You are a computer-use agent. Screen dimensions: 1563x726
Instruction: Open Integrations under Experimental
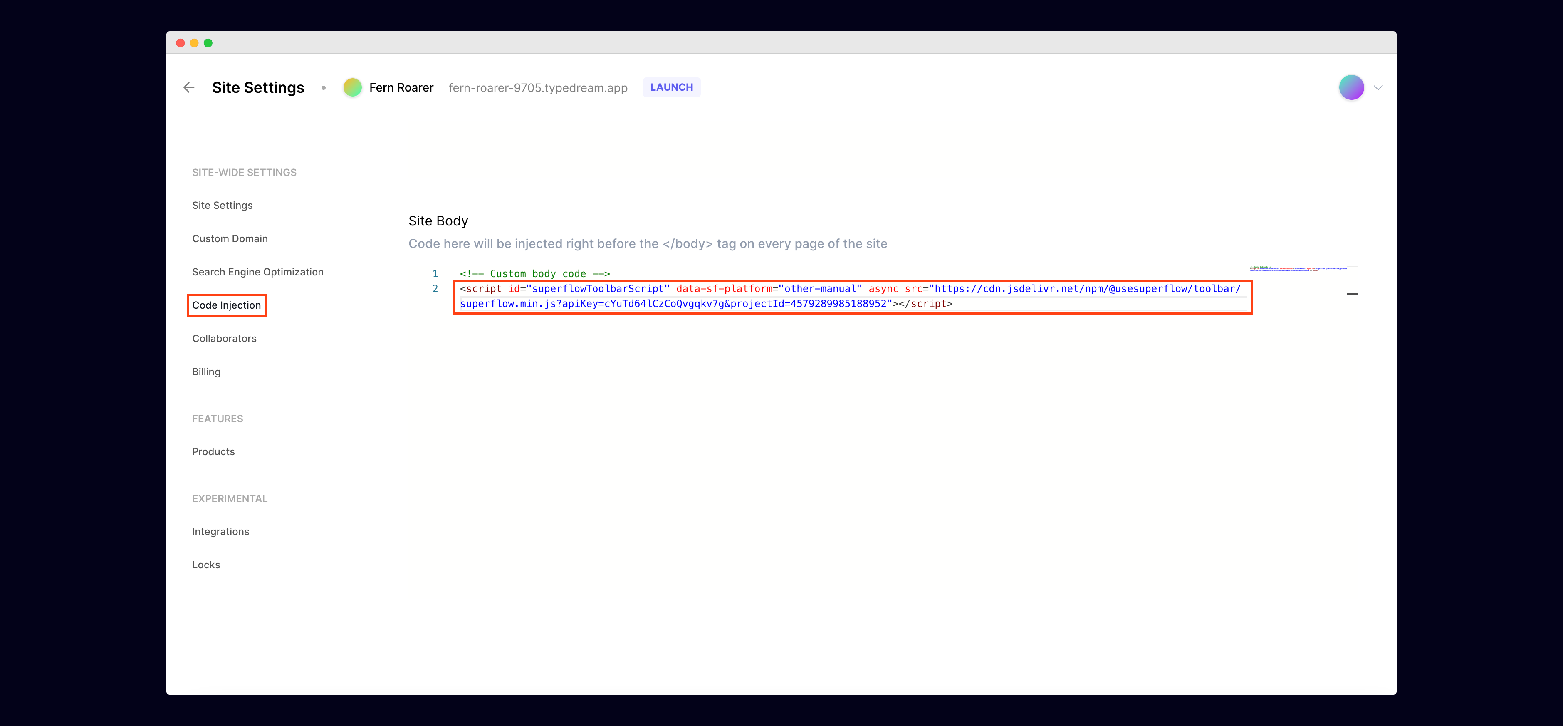tap(220, 532)
